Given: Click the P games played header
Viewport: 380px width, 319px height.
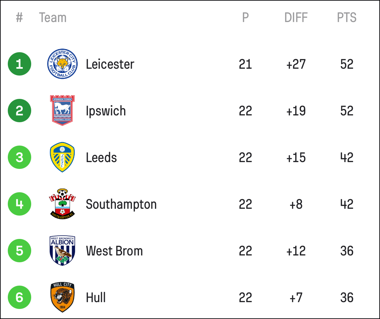Looking at the screenshot, I should 246,18.
